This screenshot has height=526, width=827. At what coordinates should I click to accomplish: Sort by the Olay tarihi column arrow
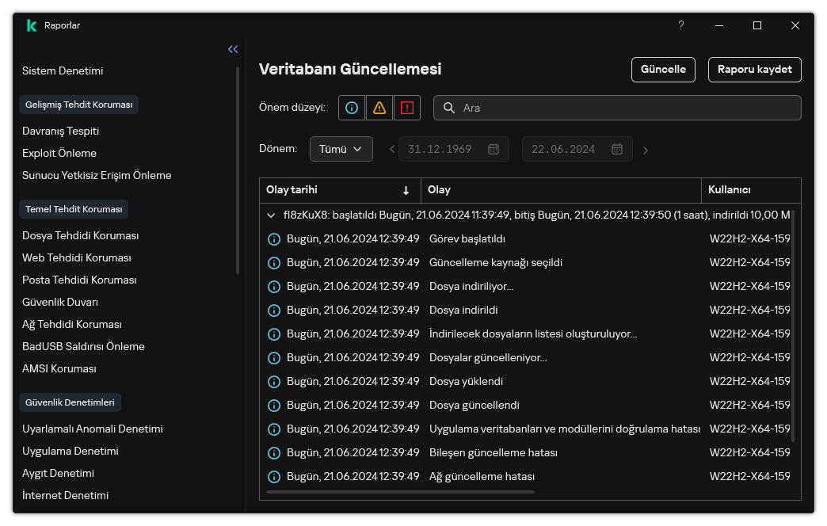tap(406, 190)
